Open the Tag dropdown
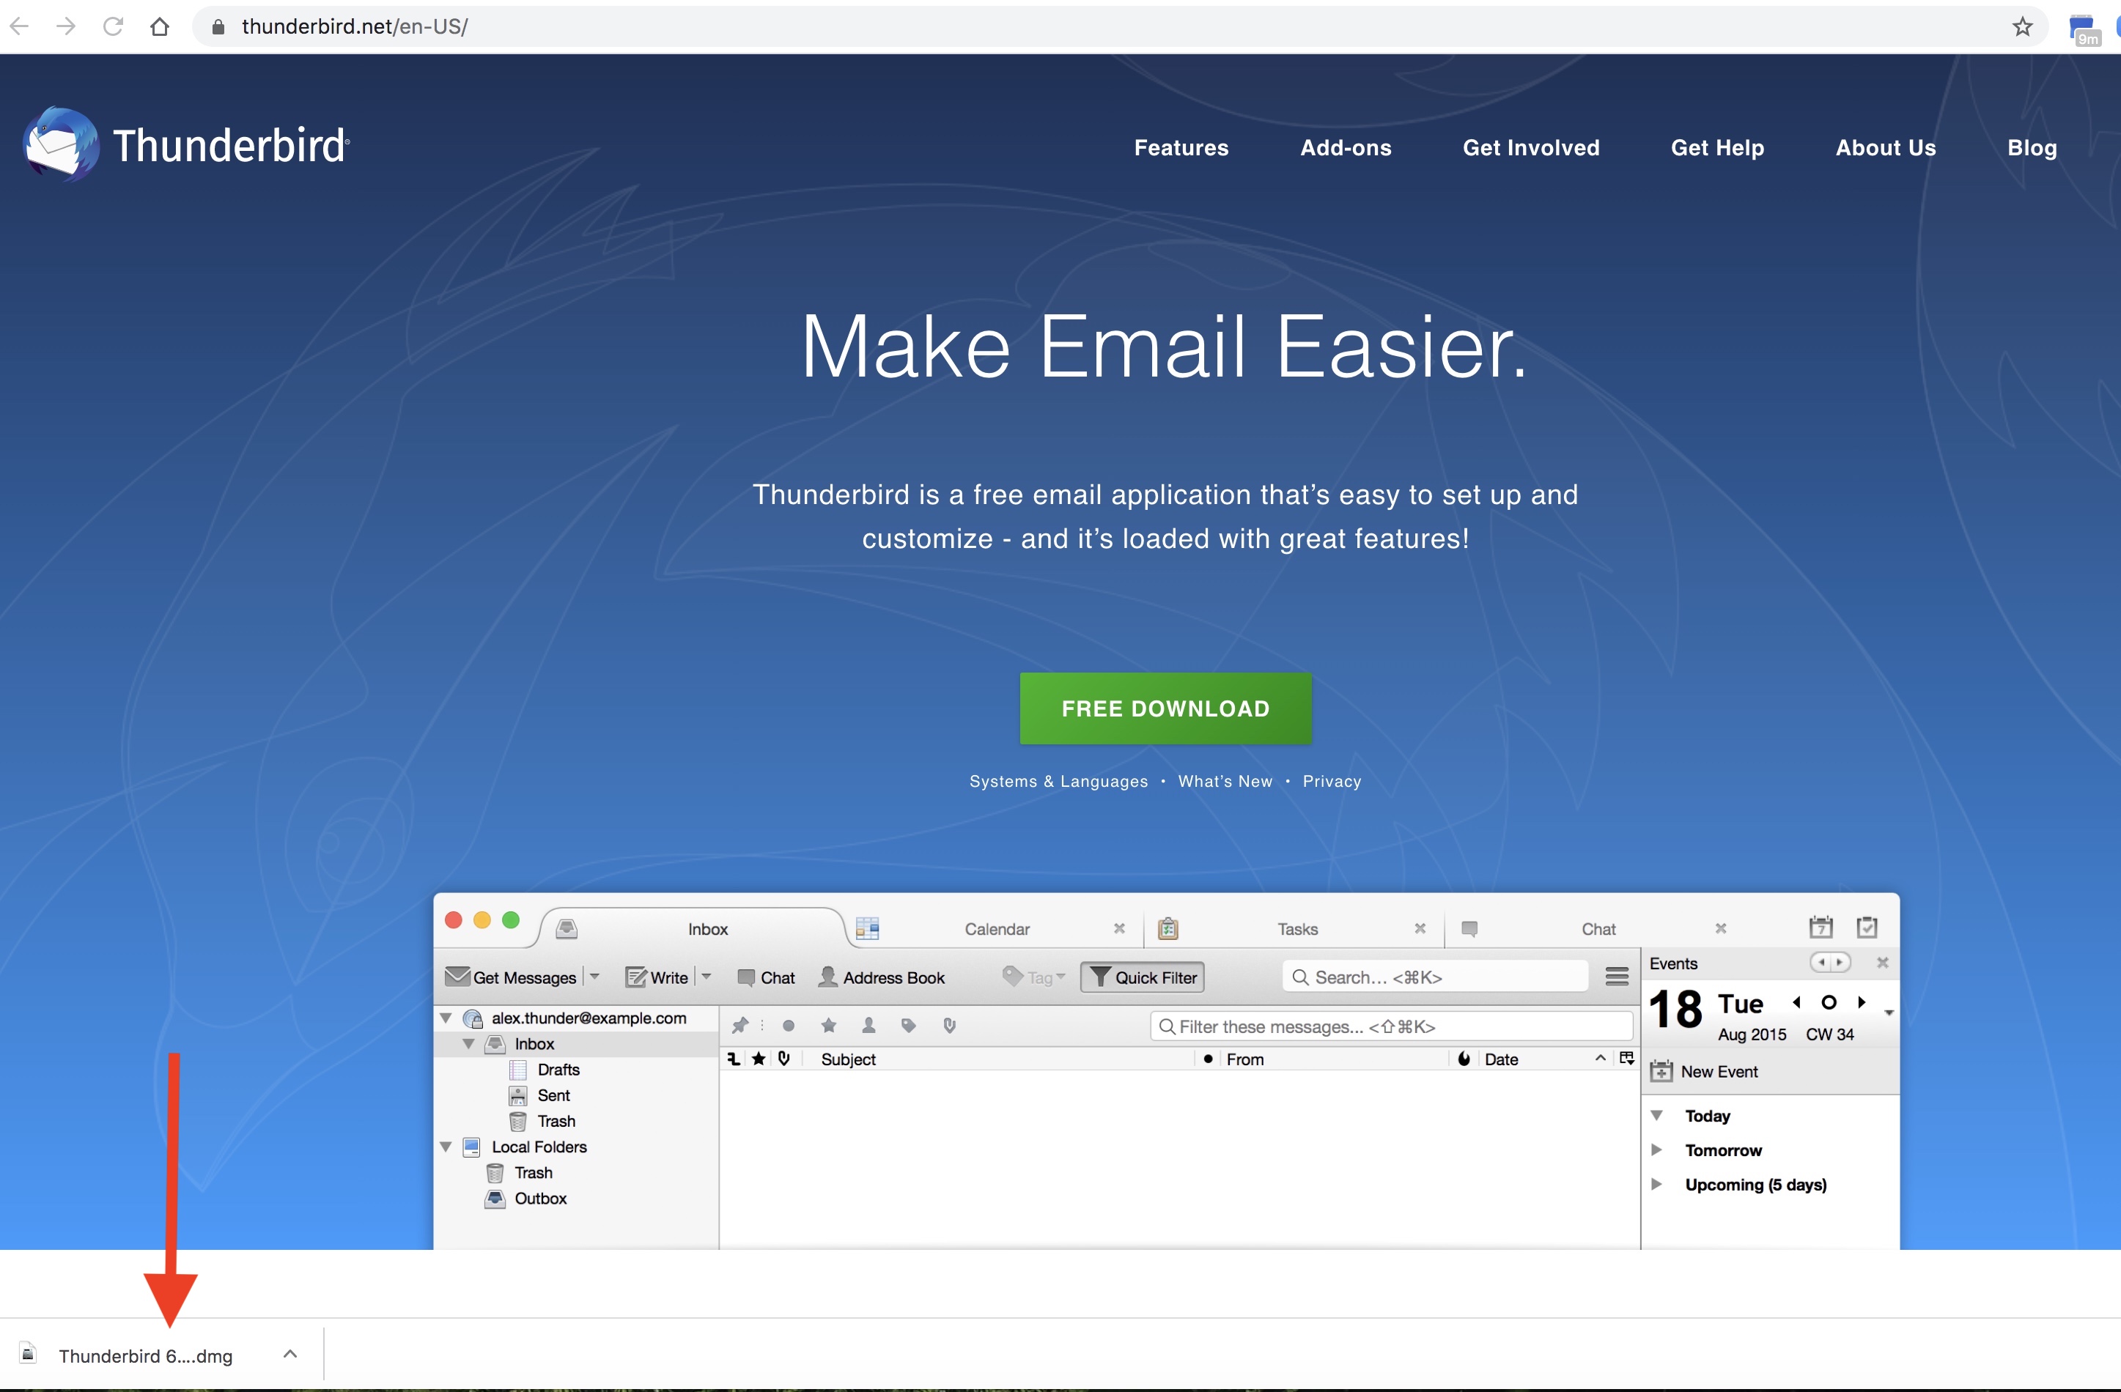2121x1392 pixels. (1034, 977)
